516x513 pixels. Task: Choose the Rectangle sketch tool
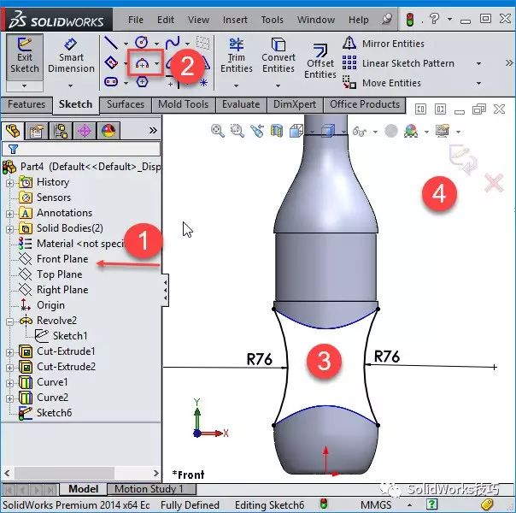pos(111,62)
